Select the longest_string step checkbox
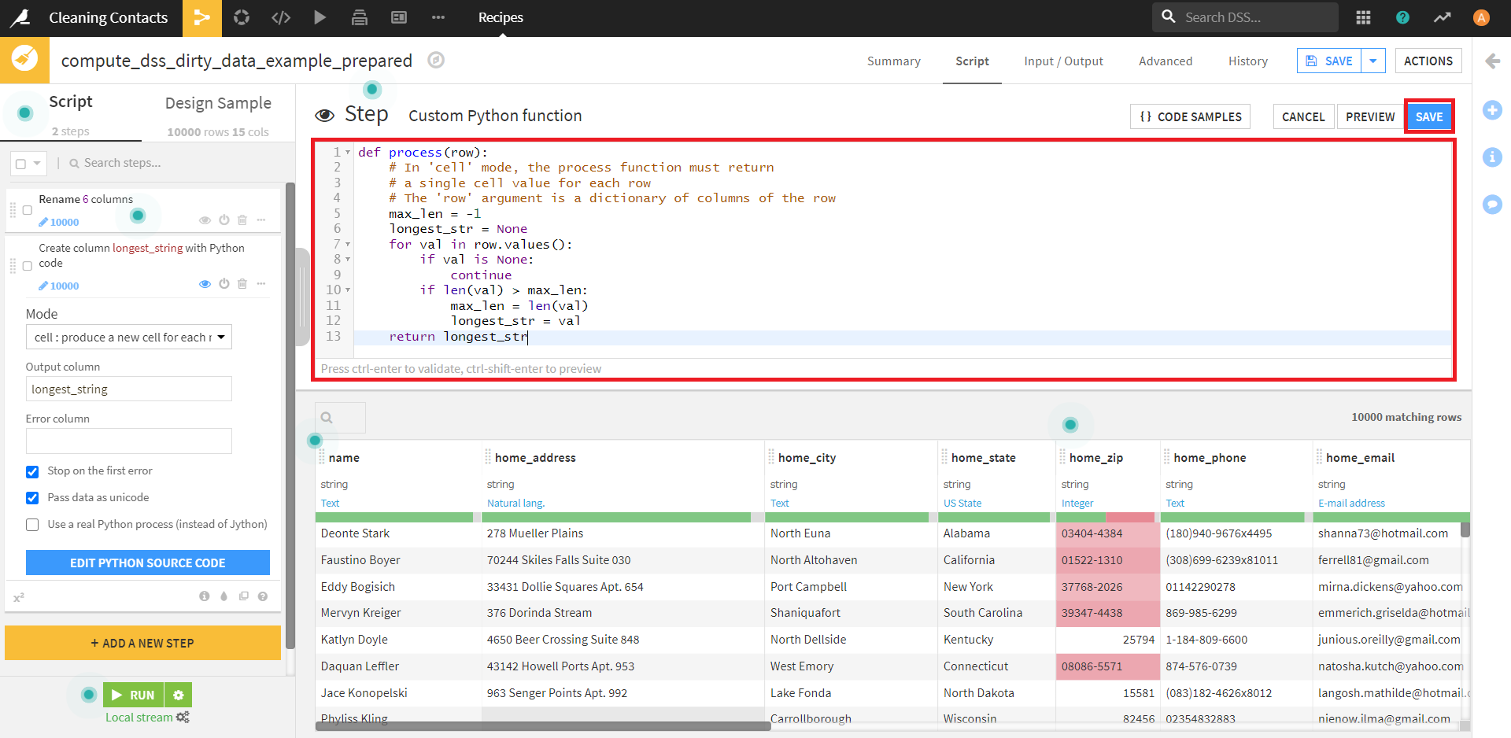The width and height of the screenshot is (1511, 738). (x=28, y=266)
